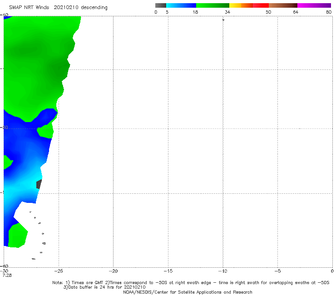Click the color bar label 50
Viewport: 336px width, 295px height.
pyautogui.click(x=268, y=12)
